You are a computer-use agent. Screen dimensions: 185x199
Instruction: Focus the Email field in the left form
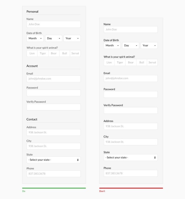54,79
